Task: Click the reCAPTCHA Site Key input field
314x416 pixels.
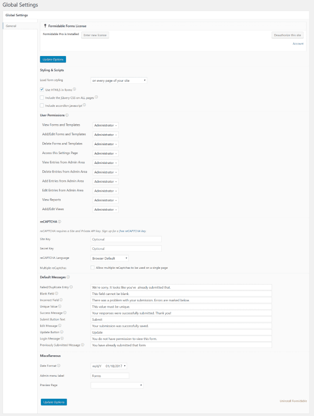Action: (126, 239)
